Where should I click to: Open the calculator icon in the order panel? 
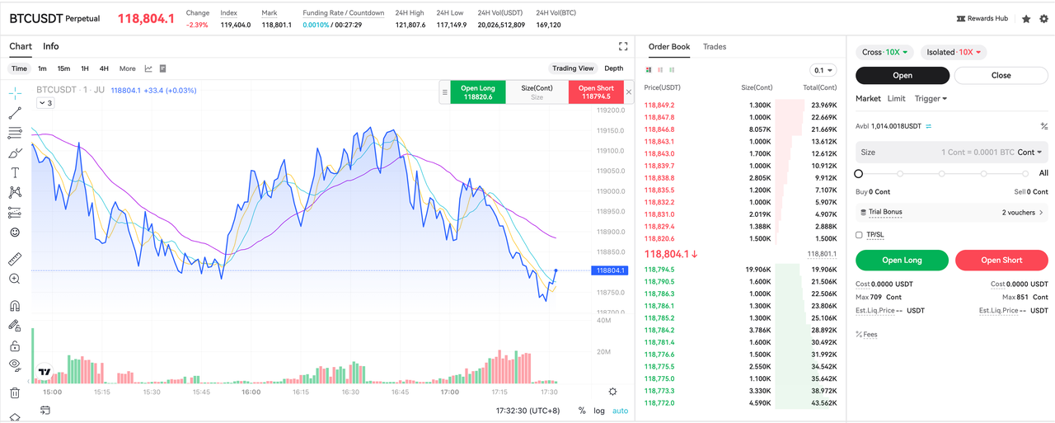tap(1044, 126)
